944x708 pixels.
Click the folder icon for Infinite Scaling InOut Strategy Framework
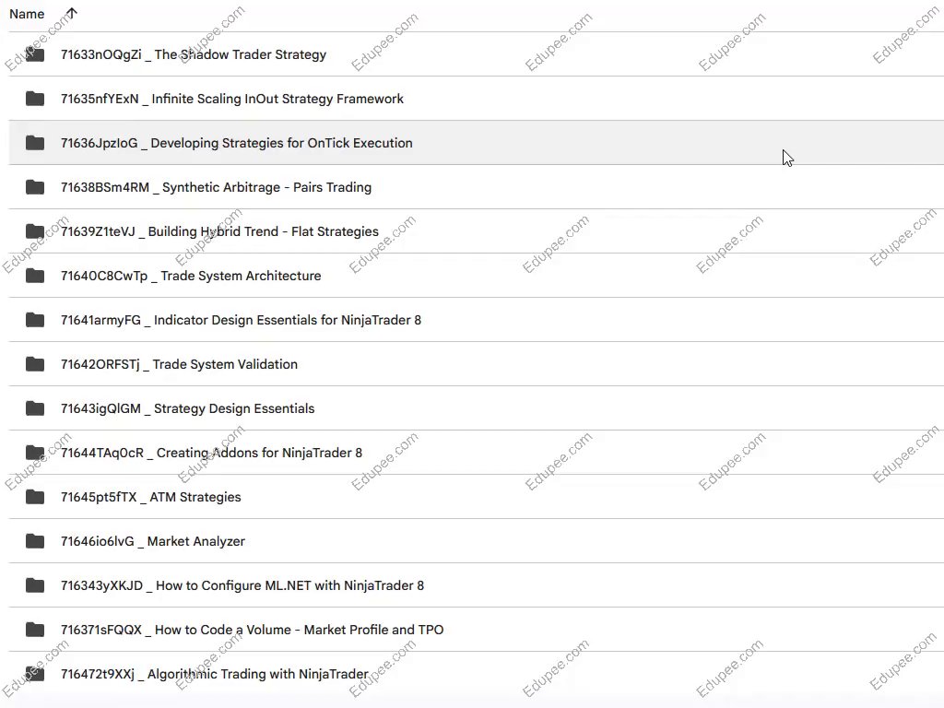pos(35,99)
